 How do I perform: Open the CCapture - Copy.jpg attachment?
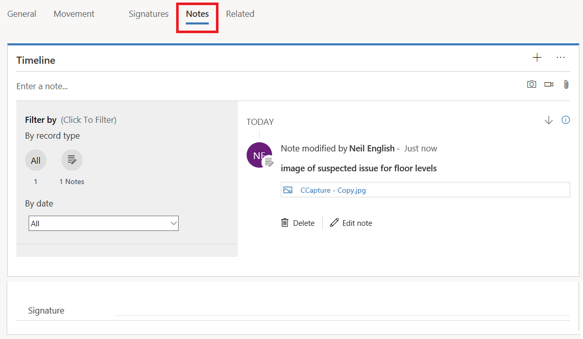coord(333,190)
